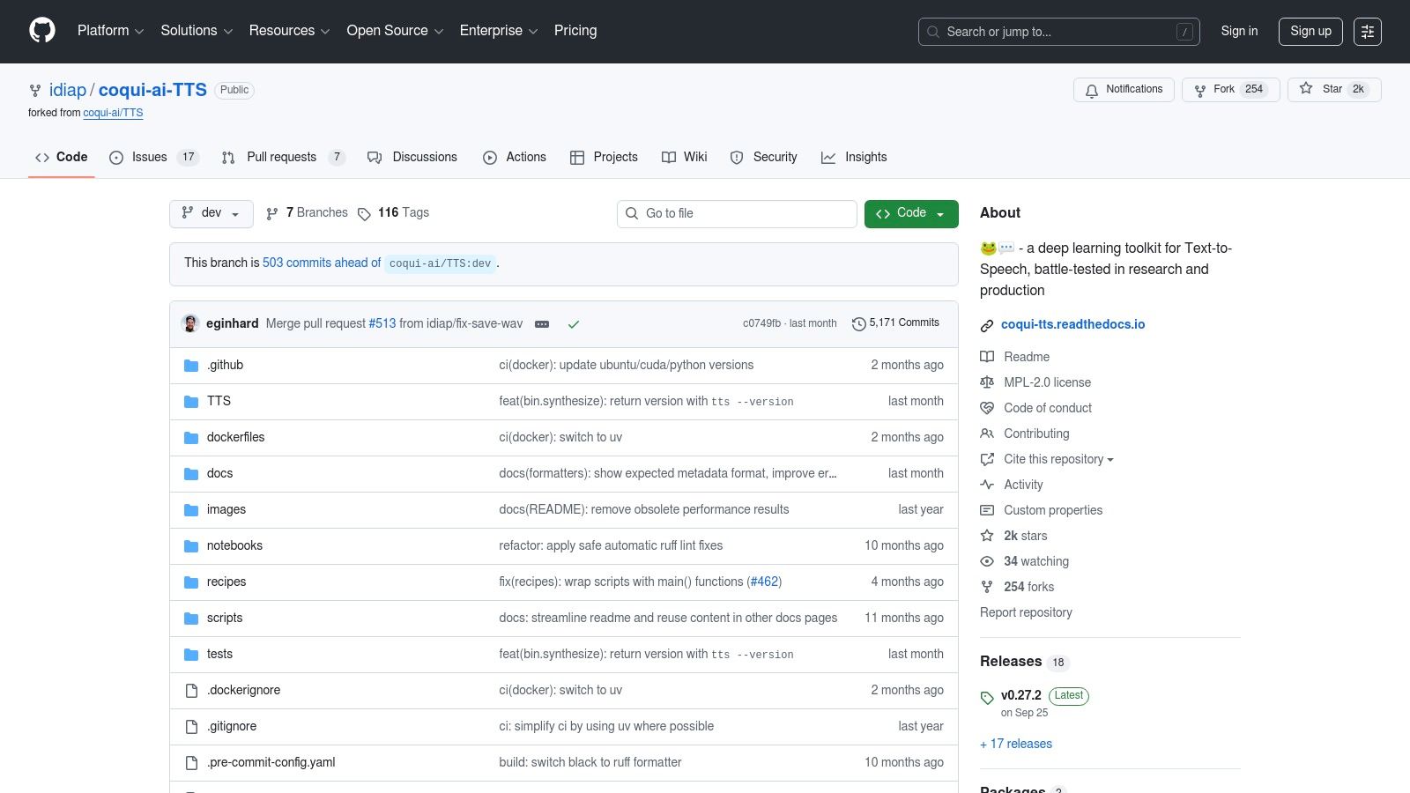Screen dimensions: 1410x793
Task: Click the commit details ellipsis icon
Action: [x=542, y=324]
